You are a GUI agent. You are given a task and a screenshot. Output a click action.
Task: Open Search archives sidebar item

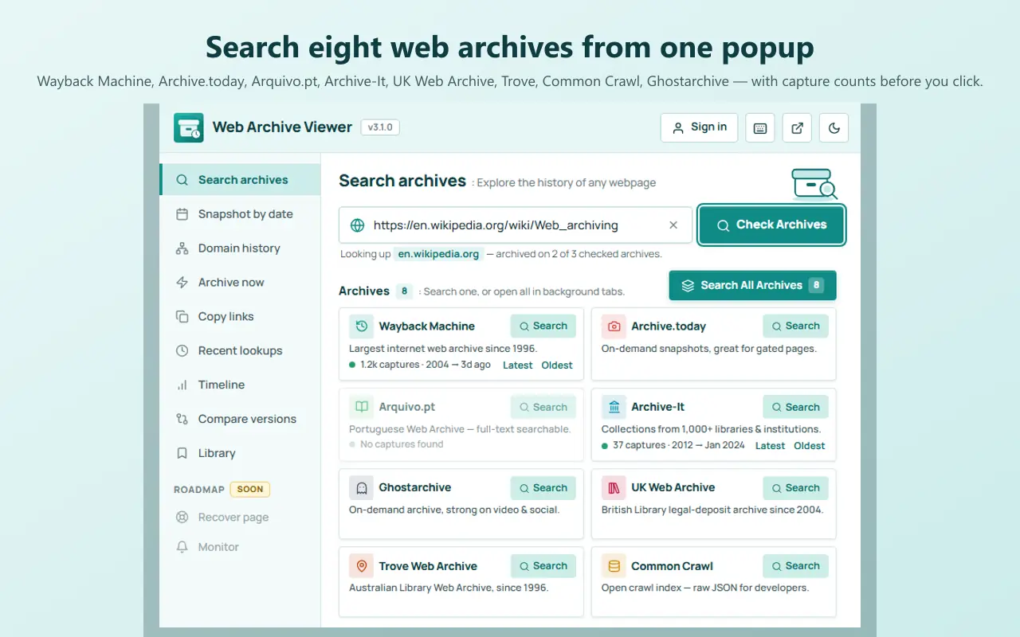[x=240, y=180]
